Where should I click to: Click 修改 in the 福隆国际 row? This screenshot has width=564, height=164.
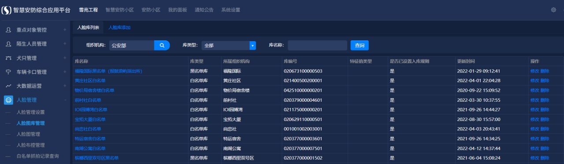[x=534, y=71]
